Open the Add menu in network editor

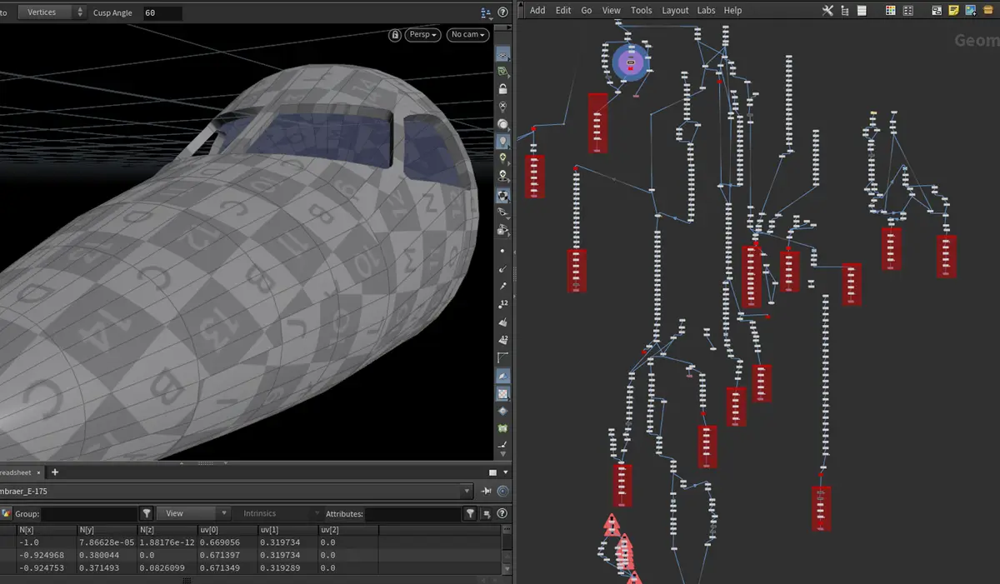(537, 11)
